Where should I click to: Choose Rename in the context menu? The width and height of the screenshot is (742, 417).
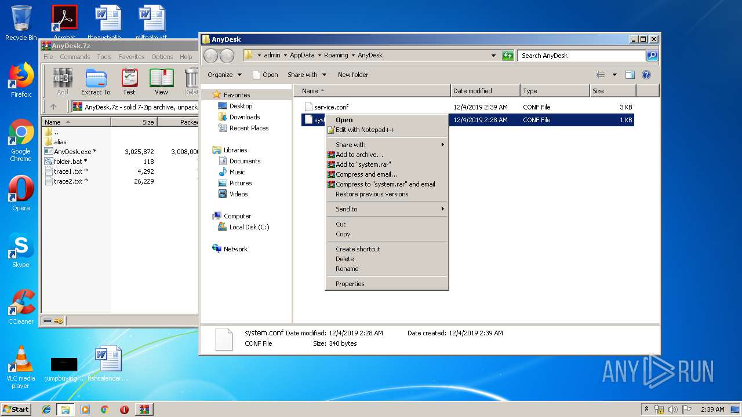387,269
